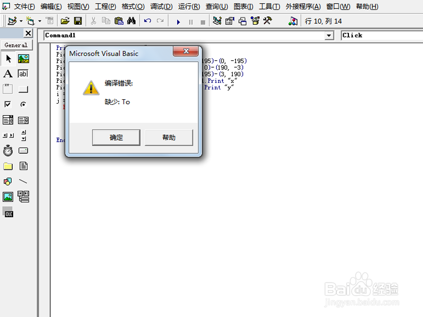423x317 pixels.
Task: Select the FileListBox tool
Action: 23,166
